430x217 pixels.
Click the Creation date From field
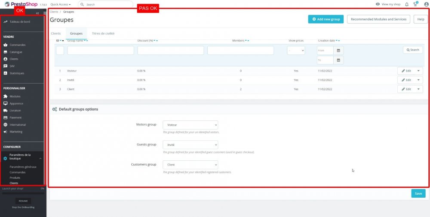(325, 50)
